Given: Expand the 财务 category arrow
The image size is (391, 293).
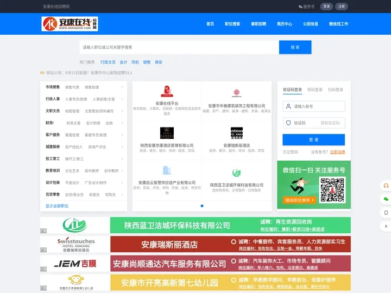Looking at the screenshot, I should (122, 123).
